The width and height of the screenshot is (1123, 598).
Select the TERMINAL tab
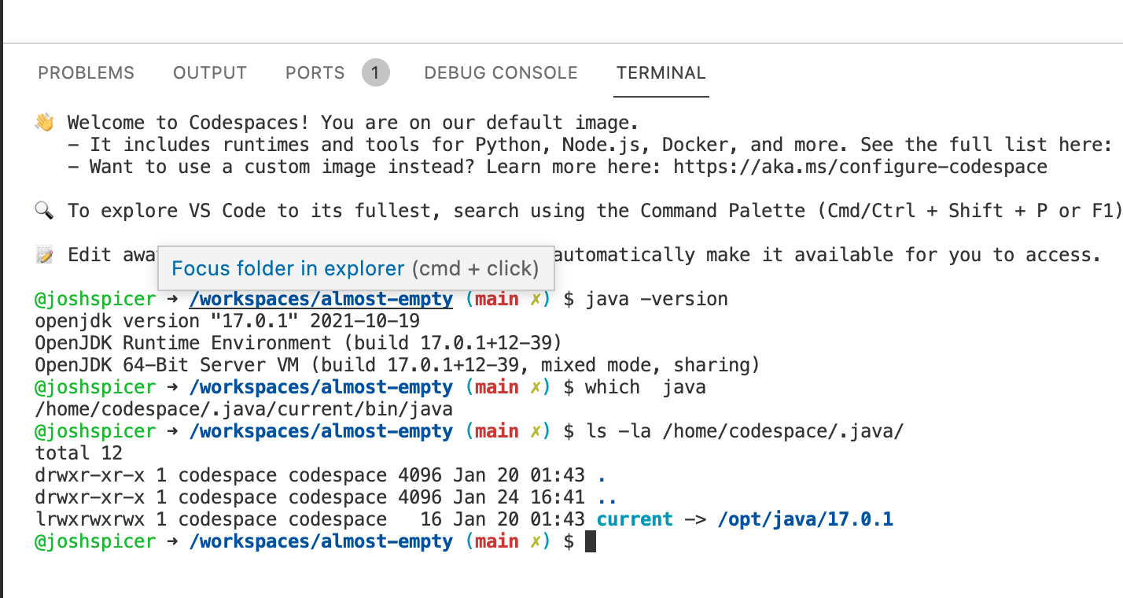tap(661, 73)
